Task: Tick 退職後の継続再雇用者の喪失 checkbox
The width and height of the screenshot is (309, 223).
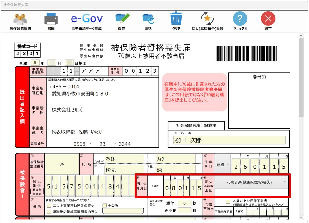Action: click(x=49, y=212)
